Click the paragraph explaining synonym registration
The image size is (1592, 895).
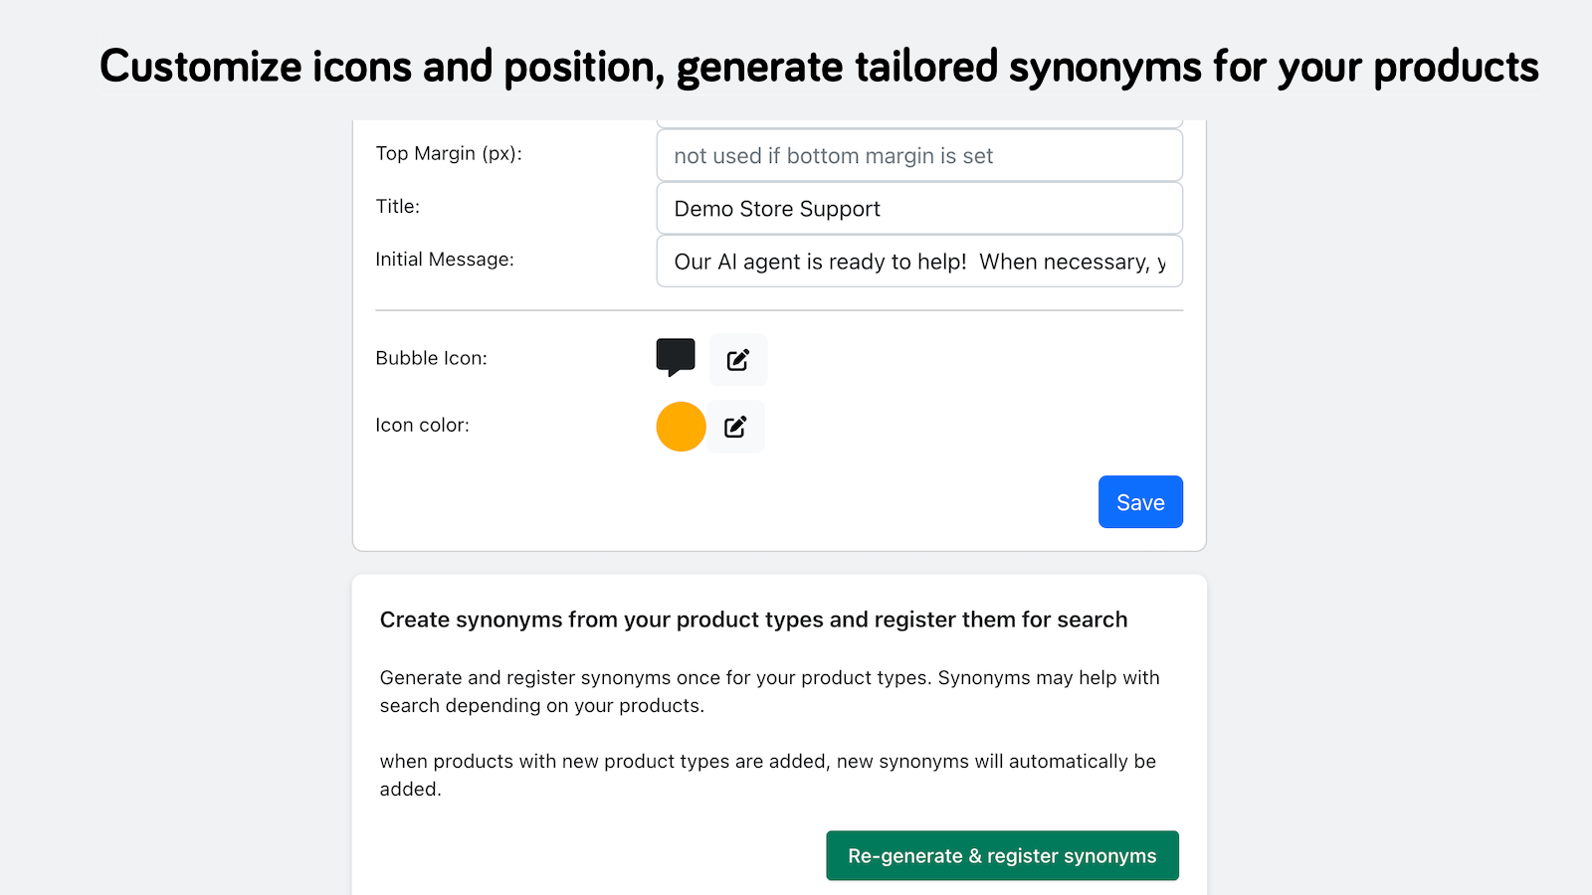tap(768, 691)
